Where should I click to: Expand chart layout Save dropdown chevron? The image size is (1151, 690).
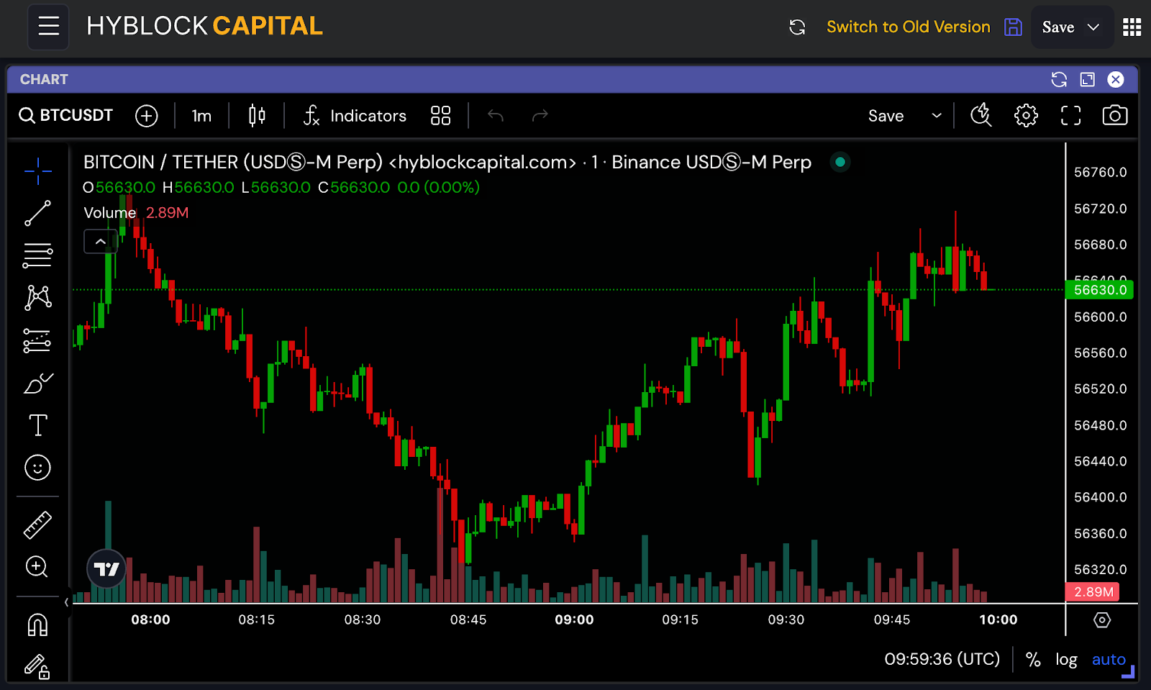937,116
